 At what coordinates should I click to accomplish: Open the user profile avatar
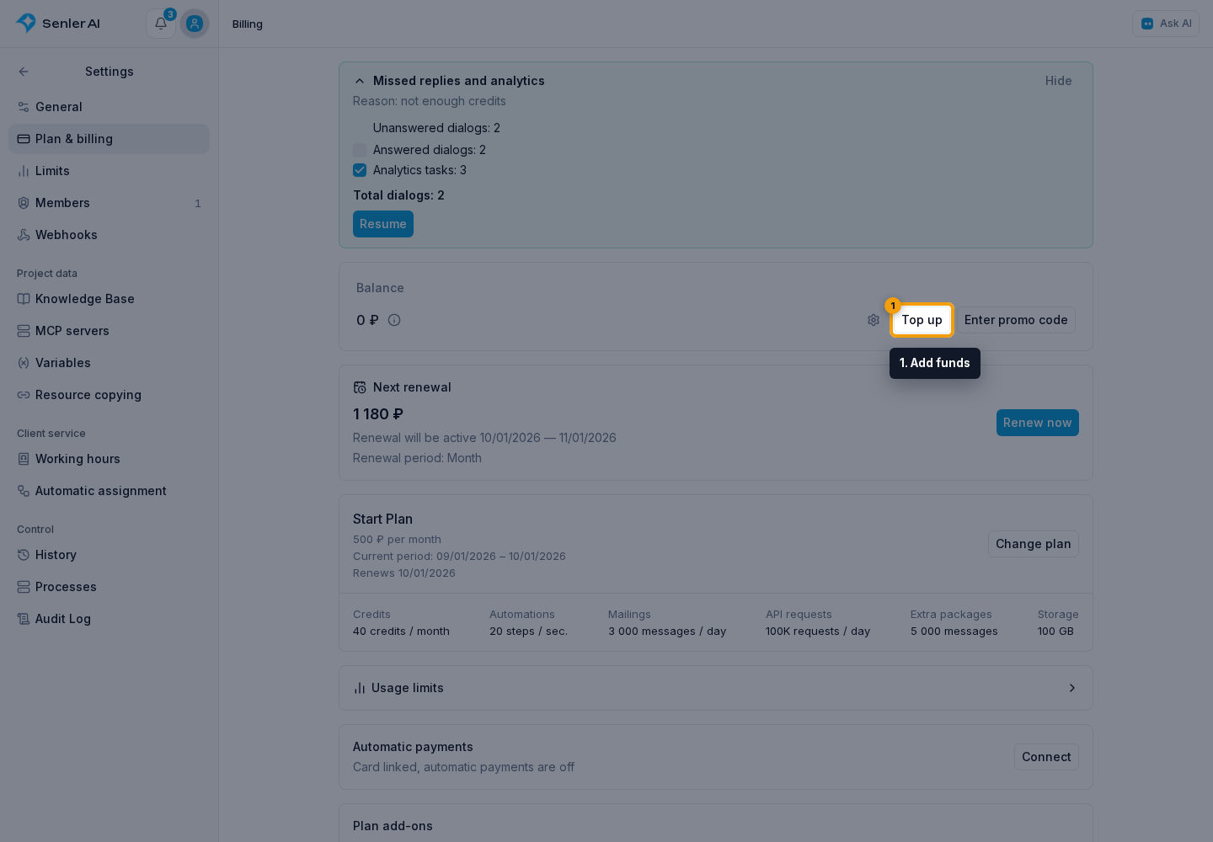click(195, 24)
